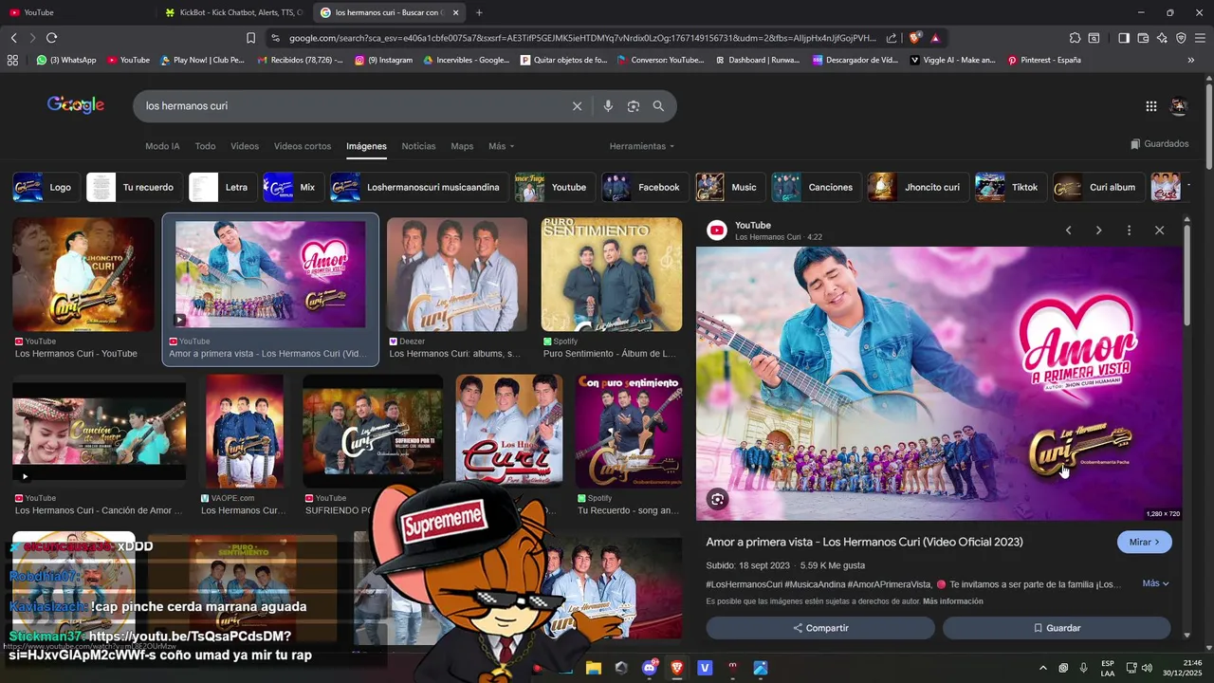Open the three-dot options in preview panel
The height and width of the screenshot is (683, 1214).
click(x=1129, y=231)
